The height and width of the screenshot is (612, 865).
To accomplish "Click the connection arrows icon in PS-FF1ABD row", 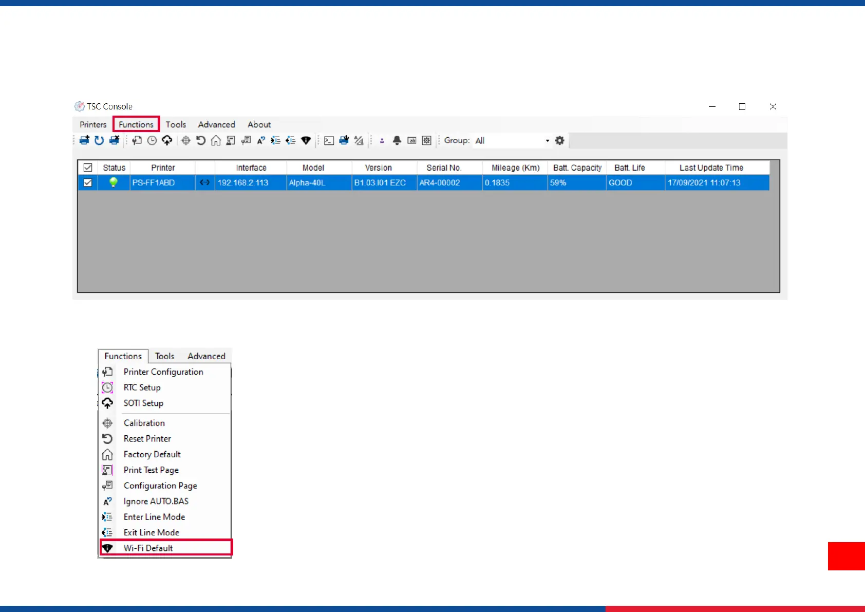I will (x=205, y=182).
